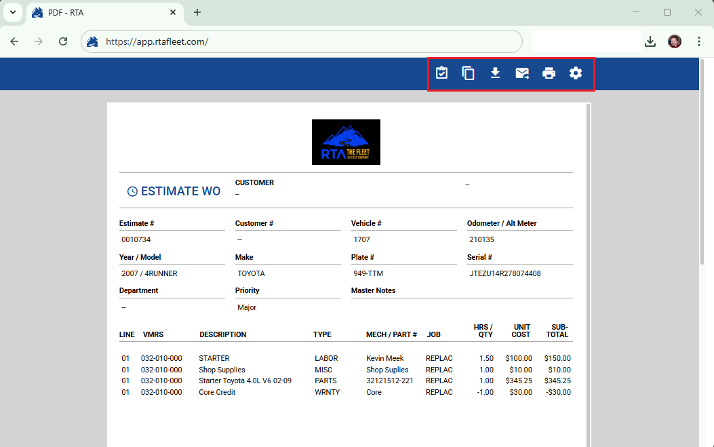Expand the tab search dropdown arrow

coord(12,12)
